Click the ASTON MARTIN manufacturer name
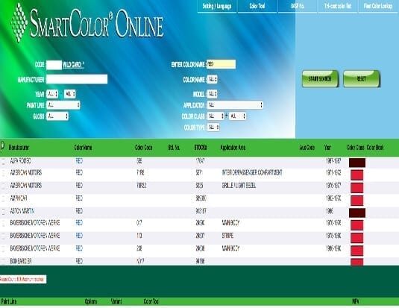 pyautogui.click(x=22, y=211)
